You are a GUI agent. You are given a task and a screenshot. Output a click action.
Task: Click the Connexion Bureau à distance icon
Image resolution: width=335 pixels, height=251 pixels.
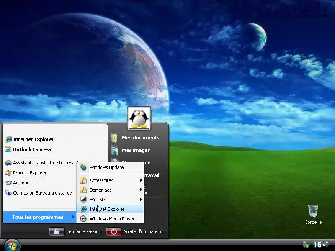(x=8, y=193)
